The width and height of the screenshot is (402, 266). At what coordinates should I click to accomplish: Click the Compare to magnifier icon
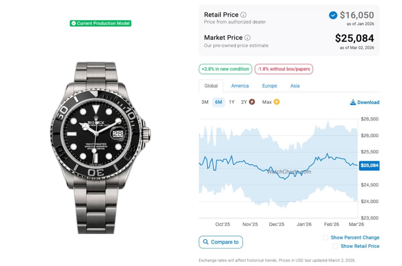coord(205,242)
